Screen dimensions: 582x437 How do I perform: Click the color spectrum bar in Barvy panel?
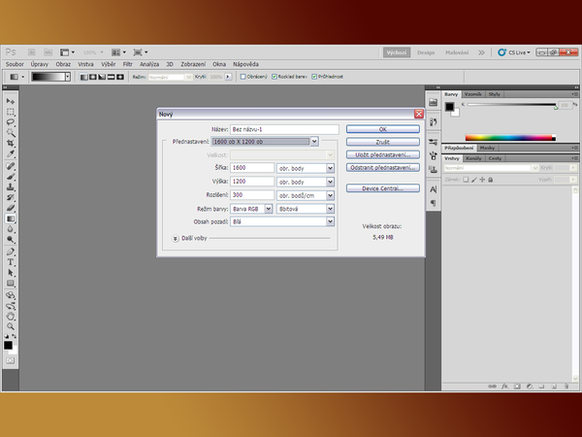click(511, 138)
